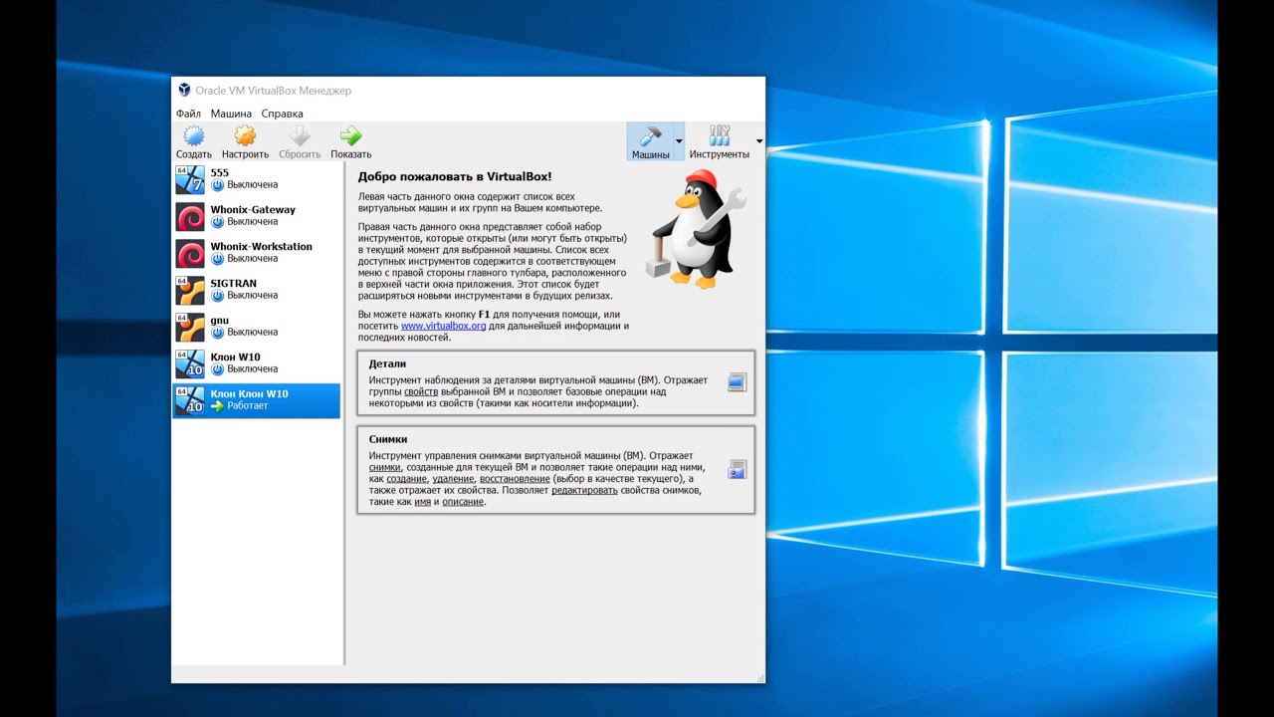This screenshot has height=717, width=1274.
Task: Click the Снимки snapshots tool icon
Action: tap(737, 469)
